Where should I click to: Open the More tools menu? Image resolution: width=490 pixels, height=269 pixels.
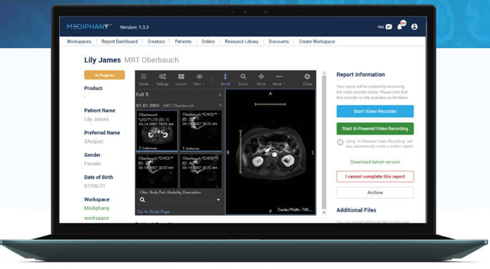[279, 80]
